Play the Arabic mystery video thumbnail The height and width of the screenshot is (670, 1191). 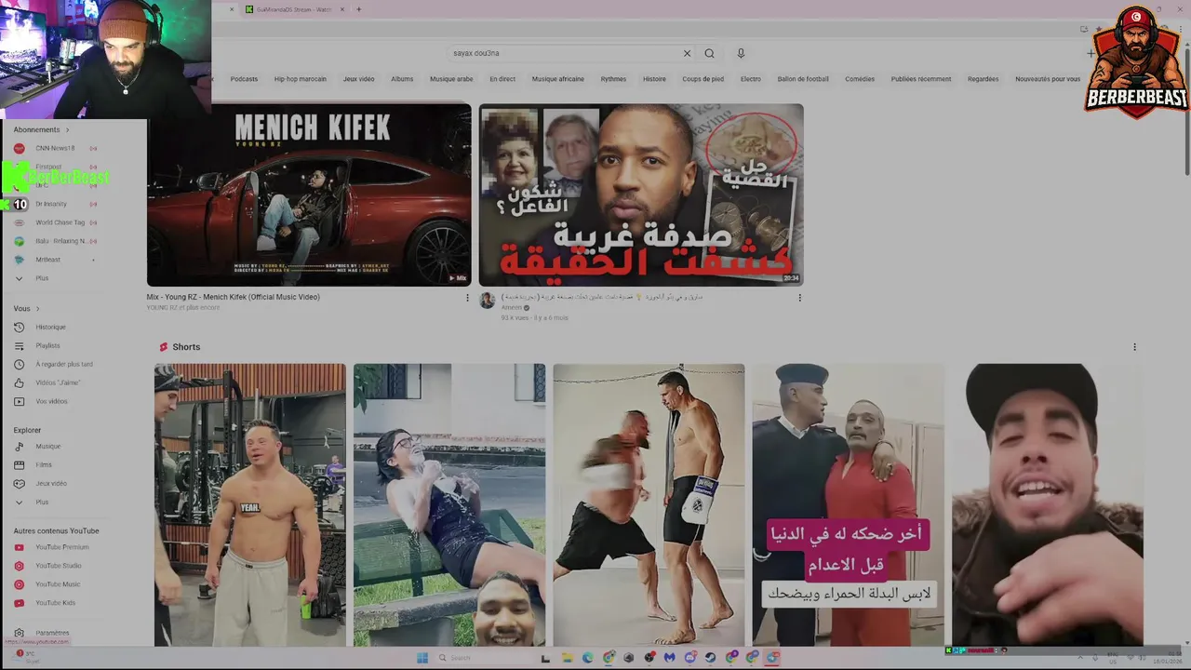point(641,194)
